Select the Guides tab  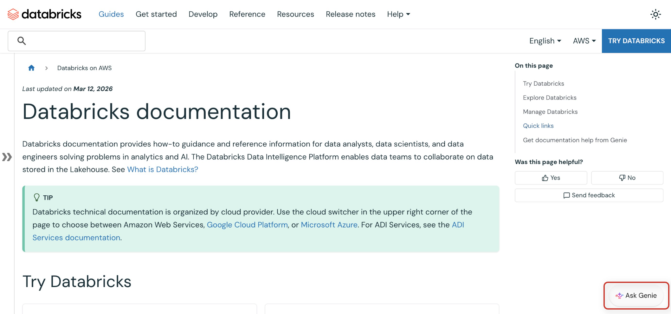tap(111, 14)
